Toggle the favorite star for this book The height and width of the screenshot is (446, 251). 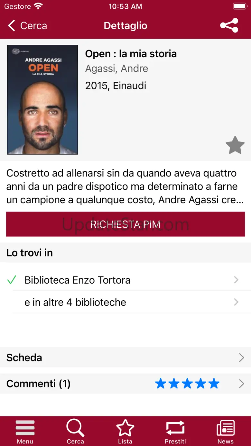point(235,145)
